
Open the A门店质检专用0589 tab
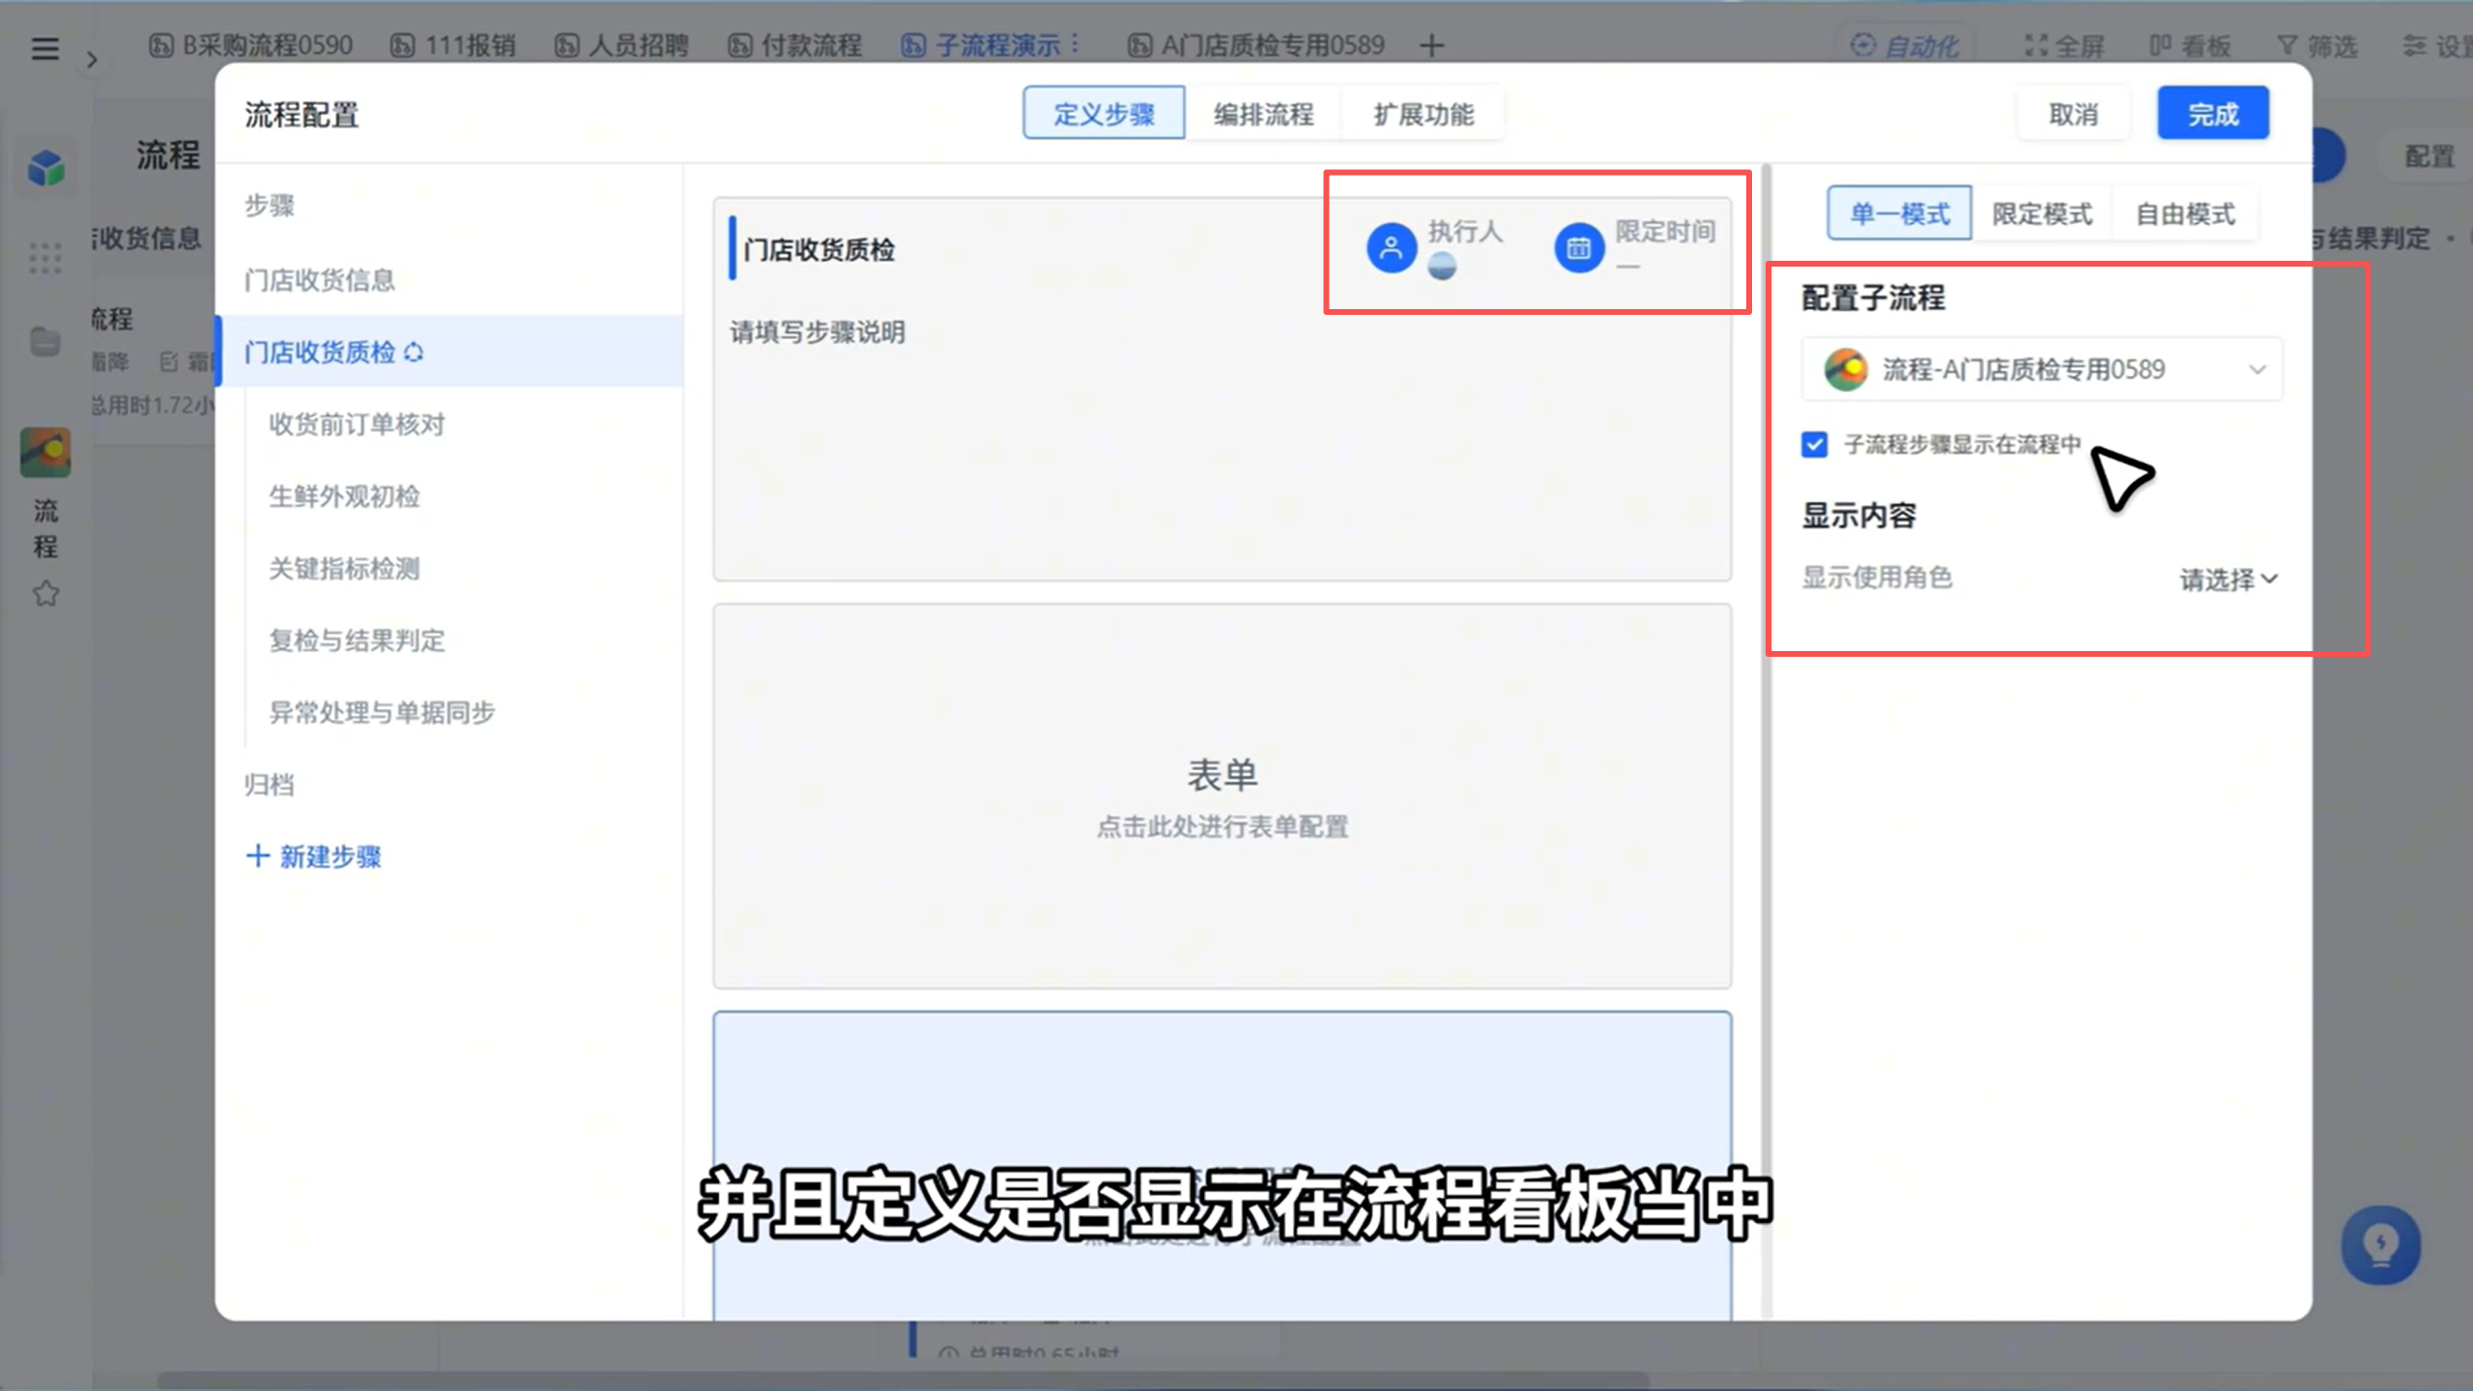(x=1256, y=45)
